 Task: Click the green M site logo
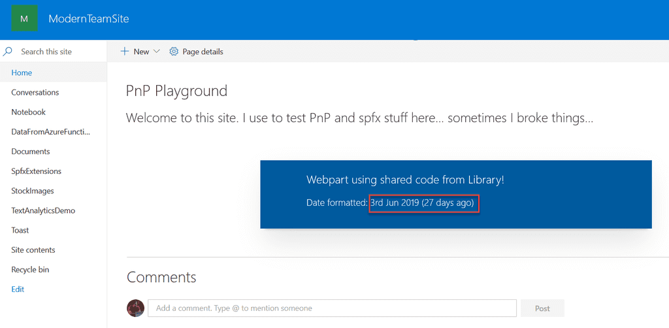[x=24, y=18]
